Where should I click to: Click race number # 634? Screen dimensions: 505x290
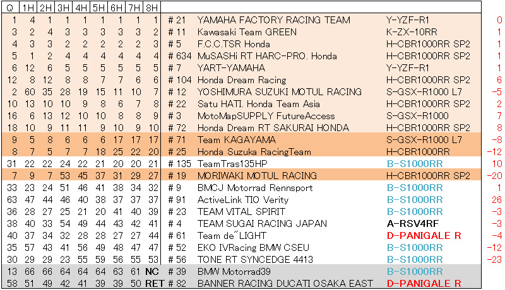tap(180, 56)
